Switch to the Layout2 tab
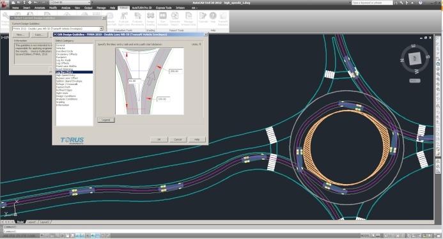Image resolution: width=443 pixels, height=239 pixels. point(45,222)
